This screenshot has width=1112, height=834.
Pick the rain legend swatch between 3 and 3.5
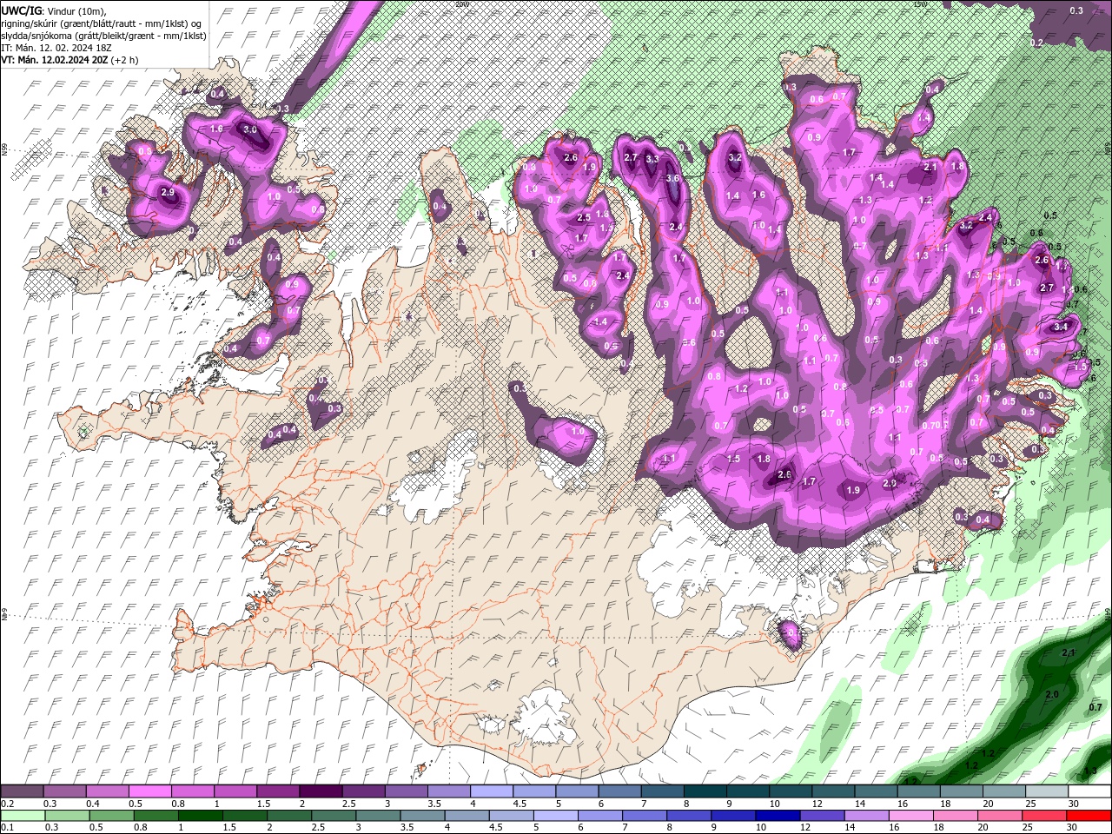378,816
